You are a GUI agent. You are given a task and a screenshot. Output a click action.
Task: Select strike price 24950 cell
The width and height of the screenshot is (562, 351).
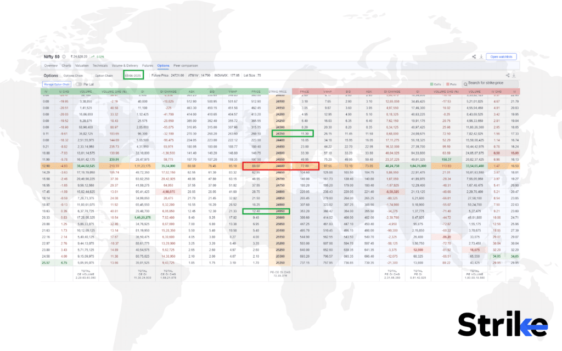tap(280, 211)
